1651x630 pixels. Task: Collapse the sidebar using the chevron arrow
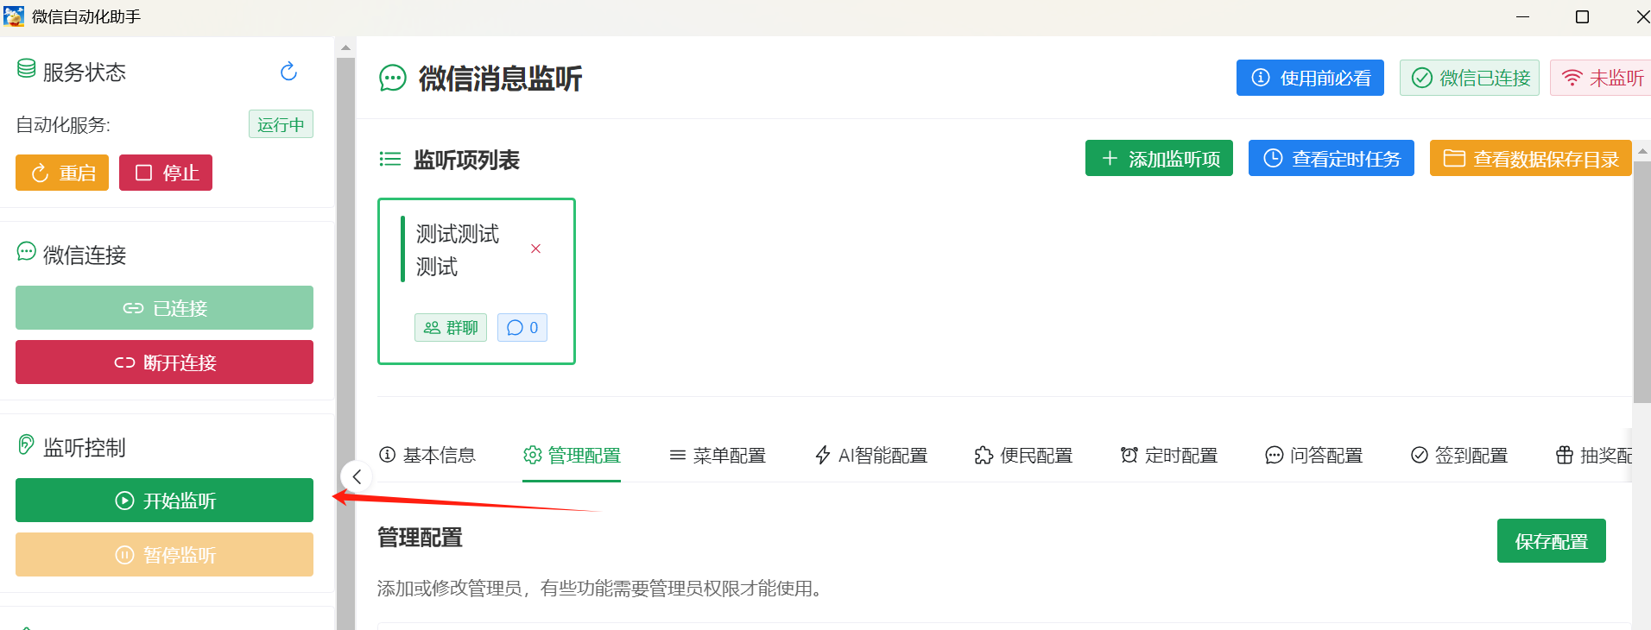coord(357,476)
